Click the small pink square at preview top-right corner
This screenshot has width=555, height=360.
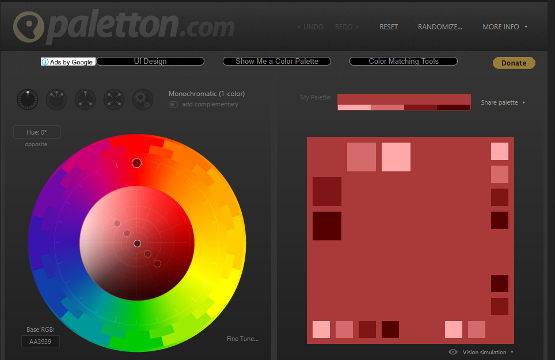pyautogui.click(x=500, y=151)
